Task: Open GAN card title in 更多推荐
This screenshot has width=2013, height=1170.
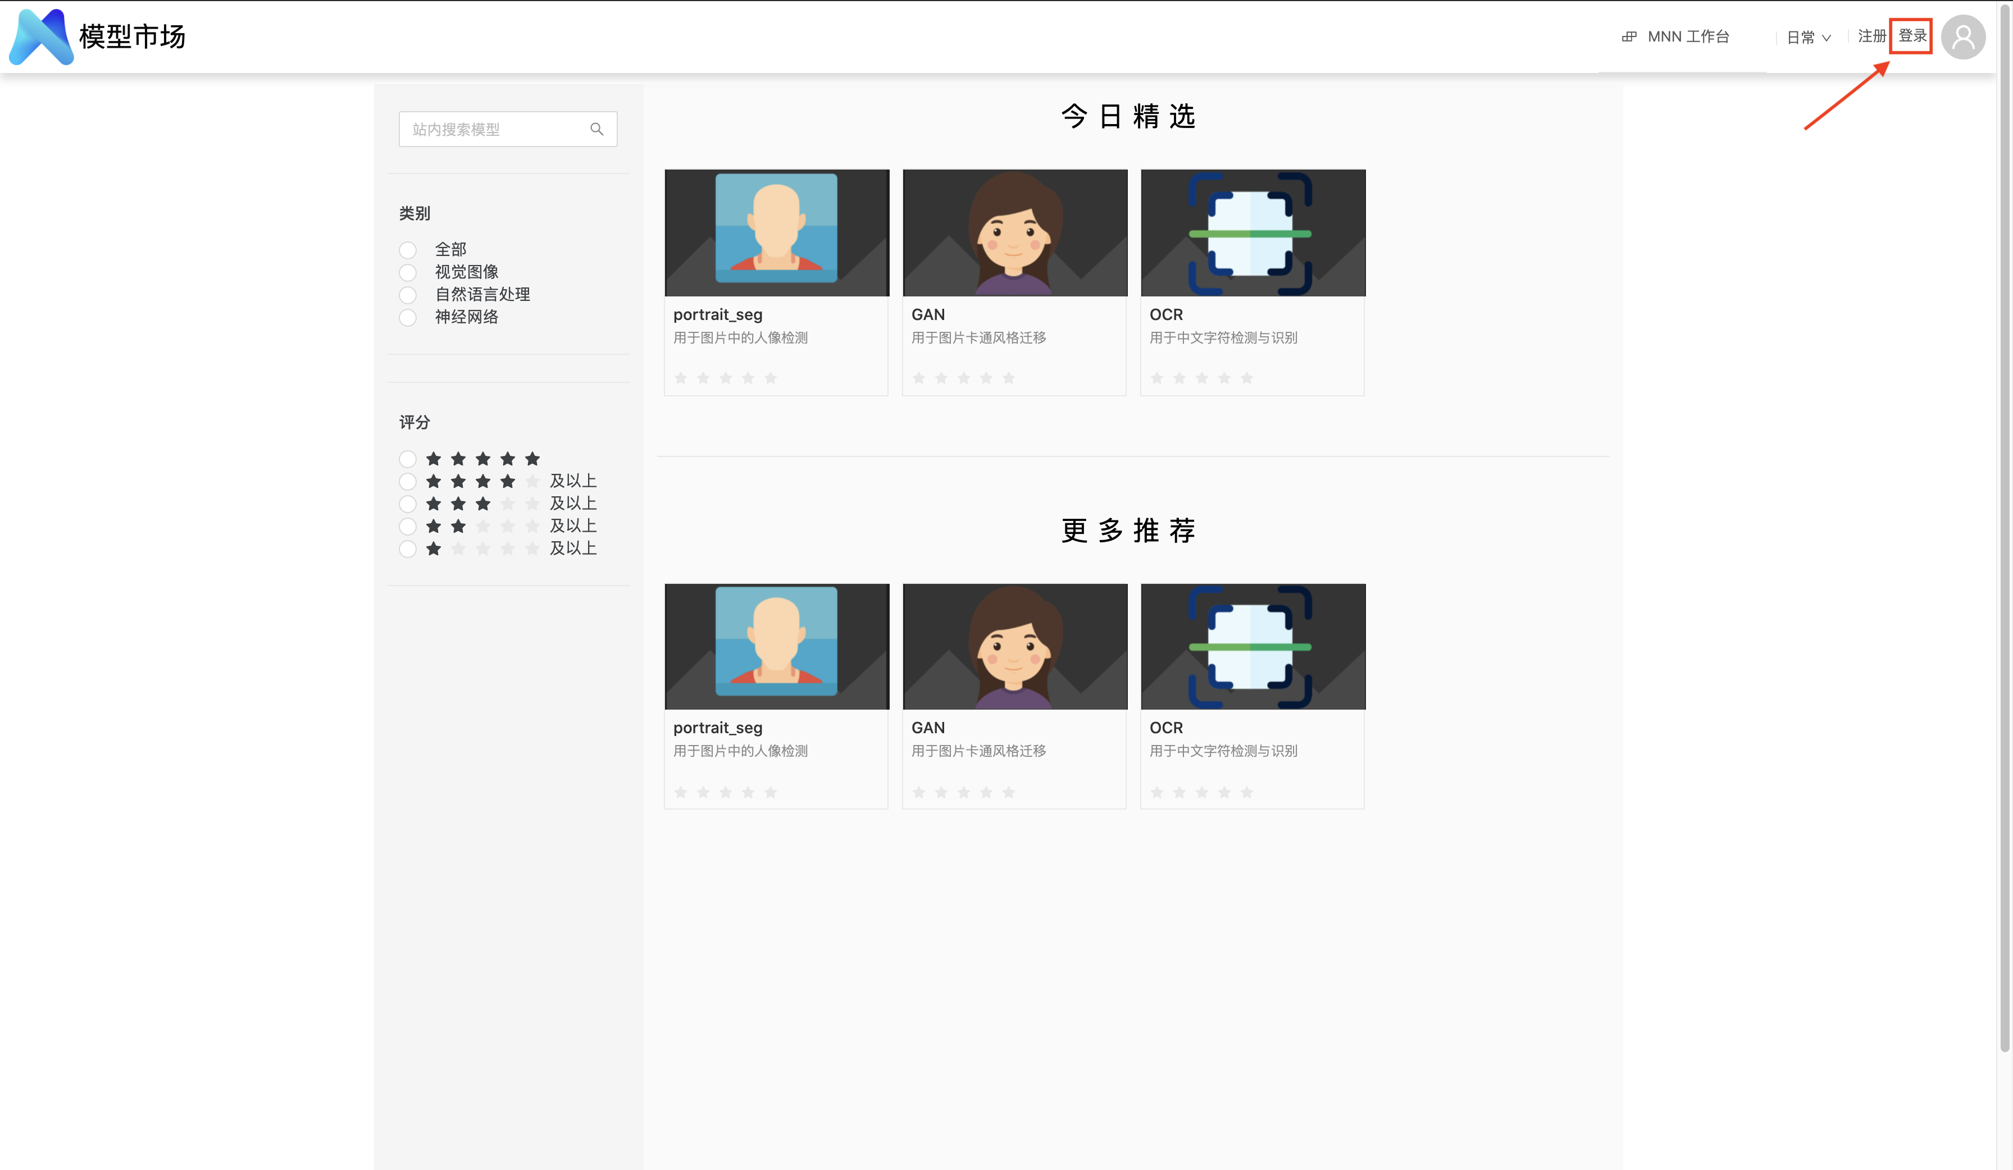Action: [927, 728]
